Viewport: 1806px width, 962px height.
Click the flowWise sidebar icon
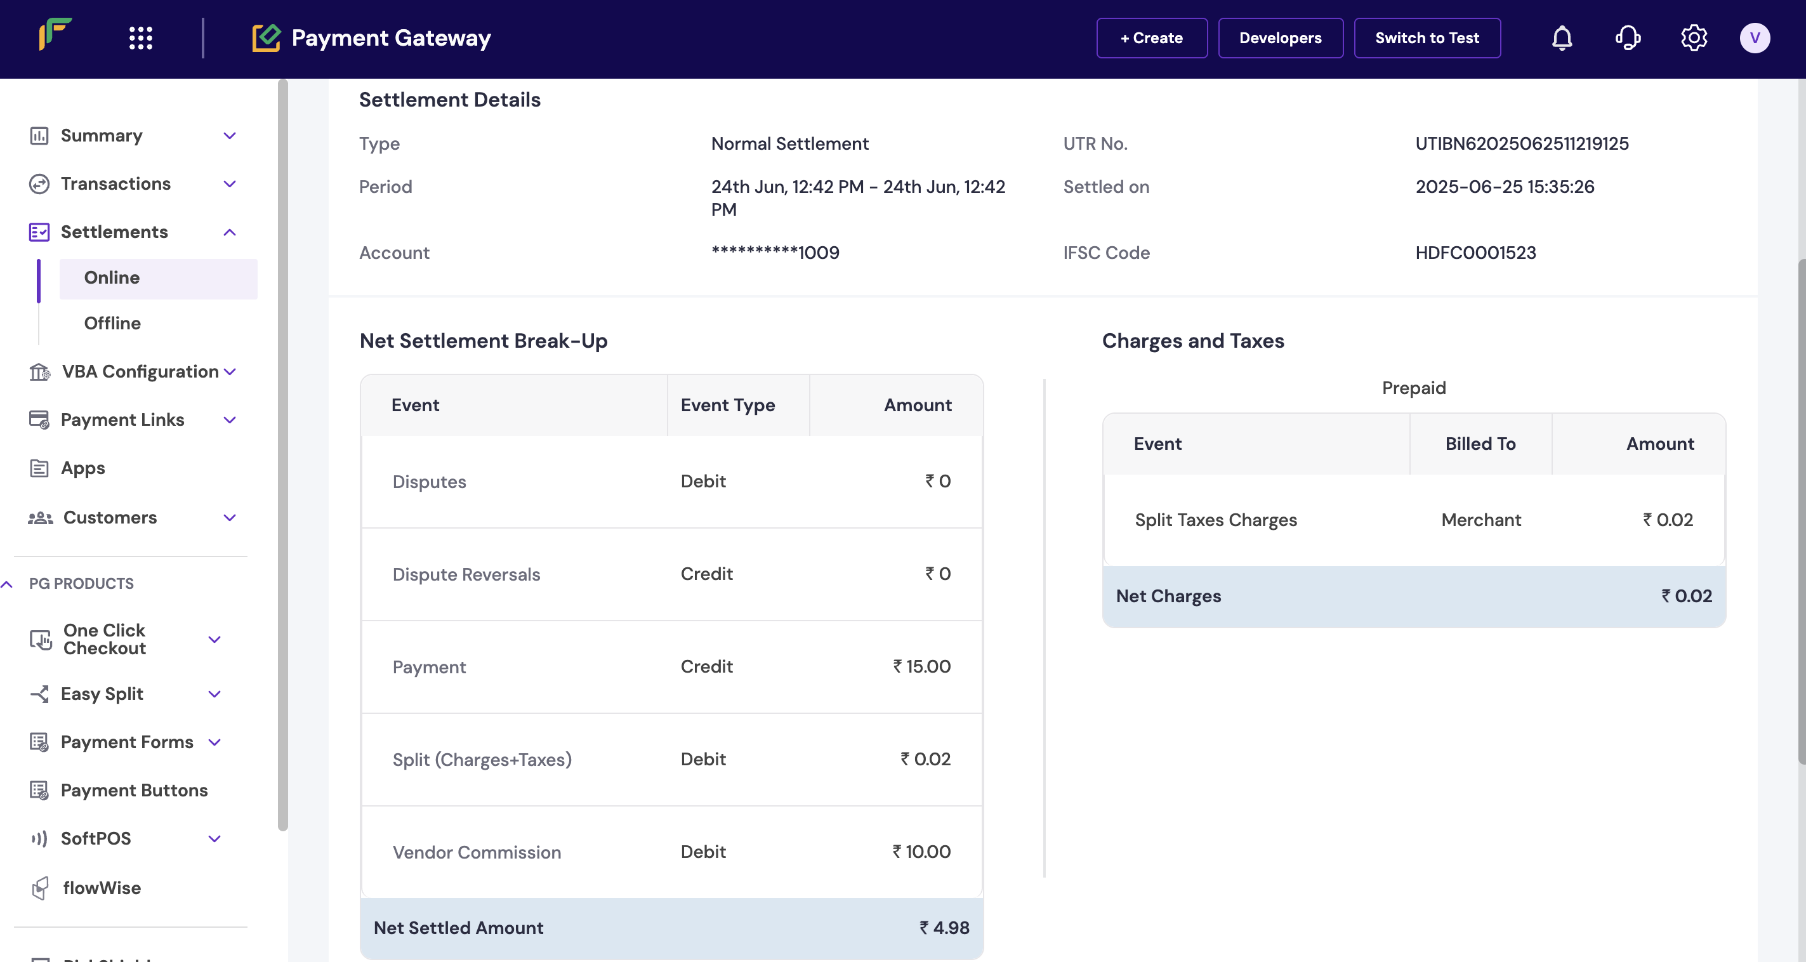tap(40, 888)
